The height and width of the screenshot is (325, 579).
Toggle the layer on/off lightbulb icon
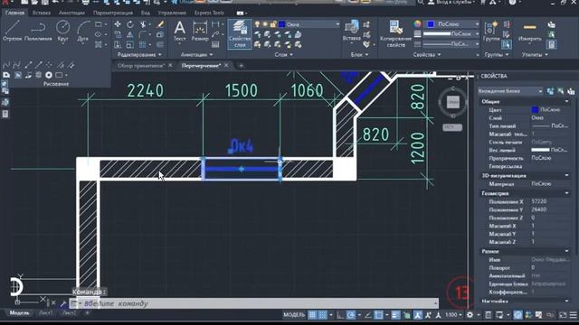point(257,24)
